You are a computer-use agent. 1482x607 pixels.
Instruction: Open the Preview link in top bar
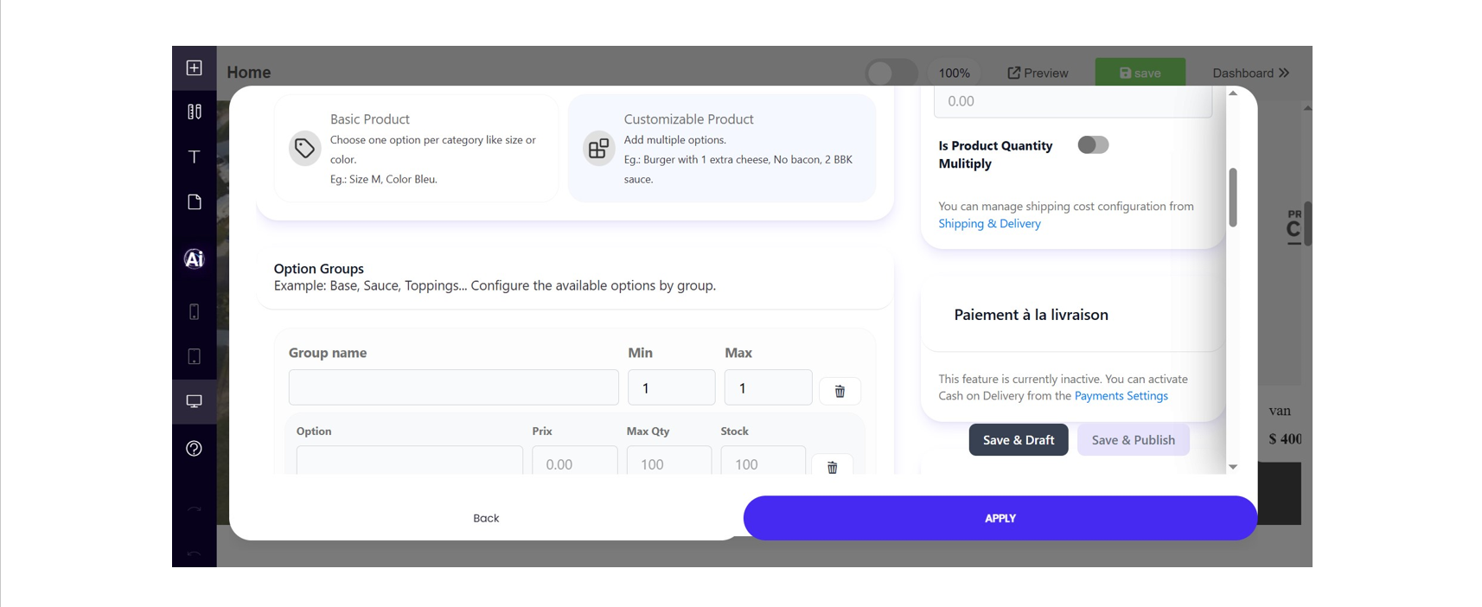(x=1038, y=73)
